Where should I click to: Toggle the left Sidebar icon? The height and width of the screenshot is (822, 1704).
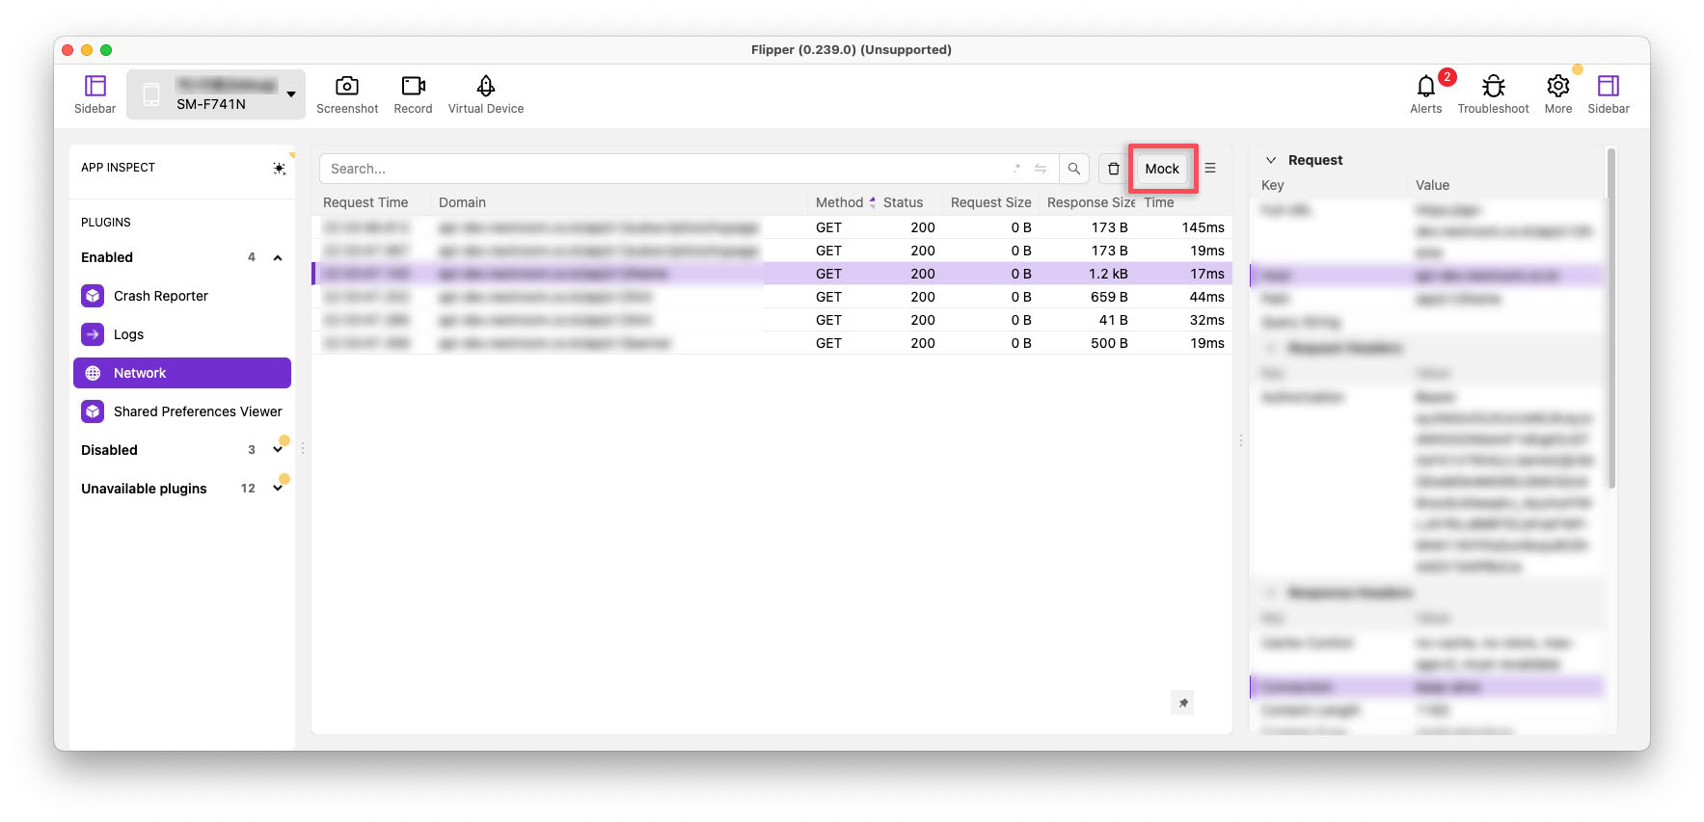coord(95,94)
